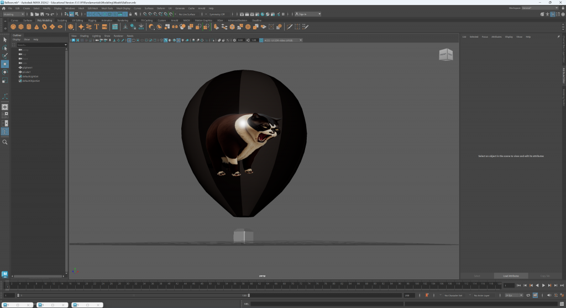Open the Mesh Tools menu
The width and height of the screenshot is (566, 308).
point(107,8)
